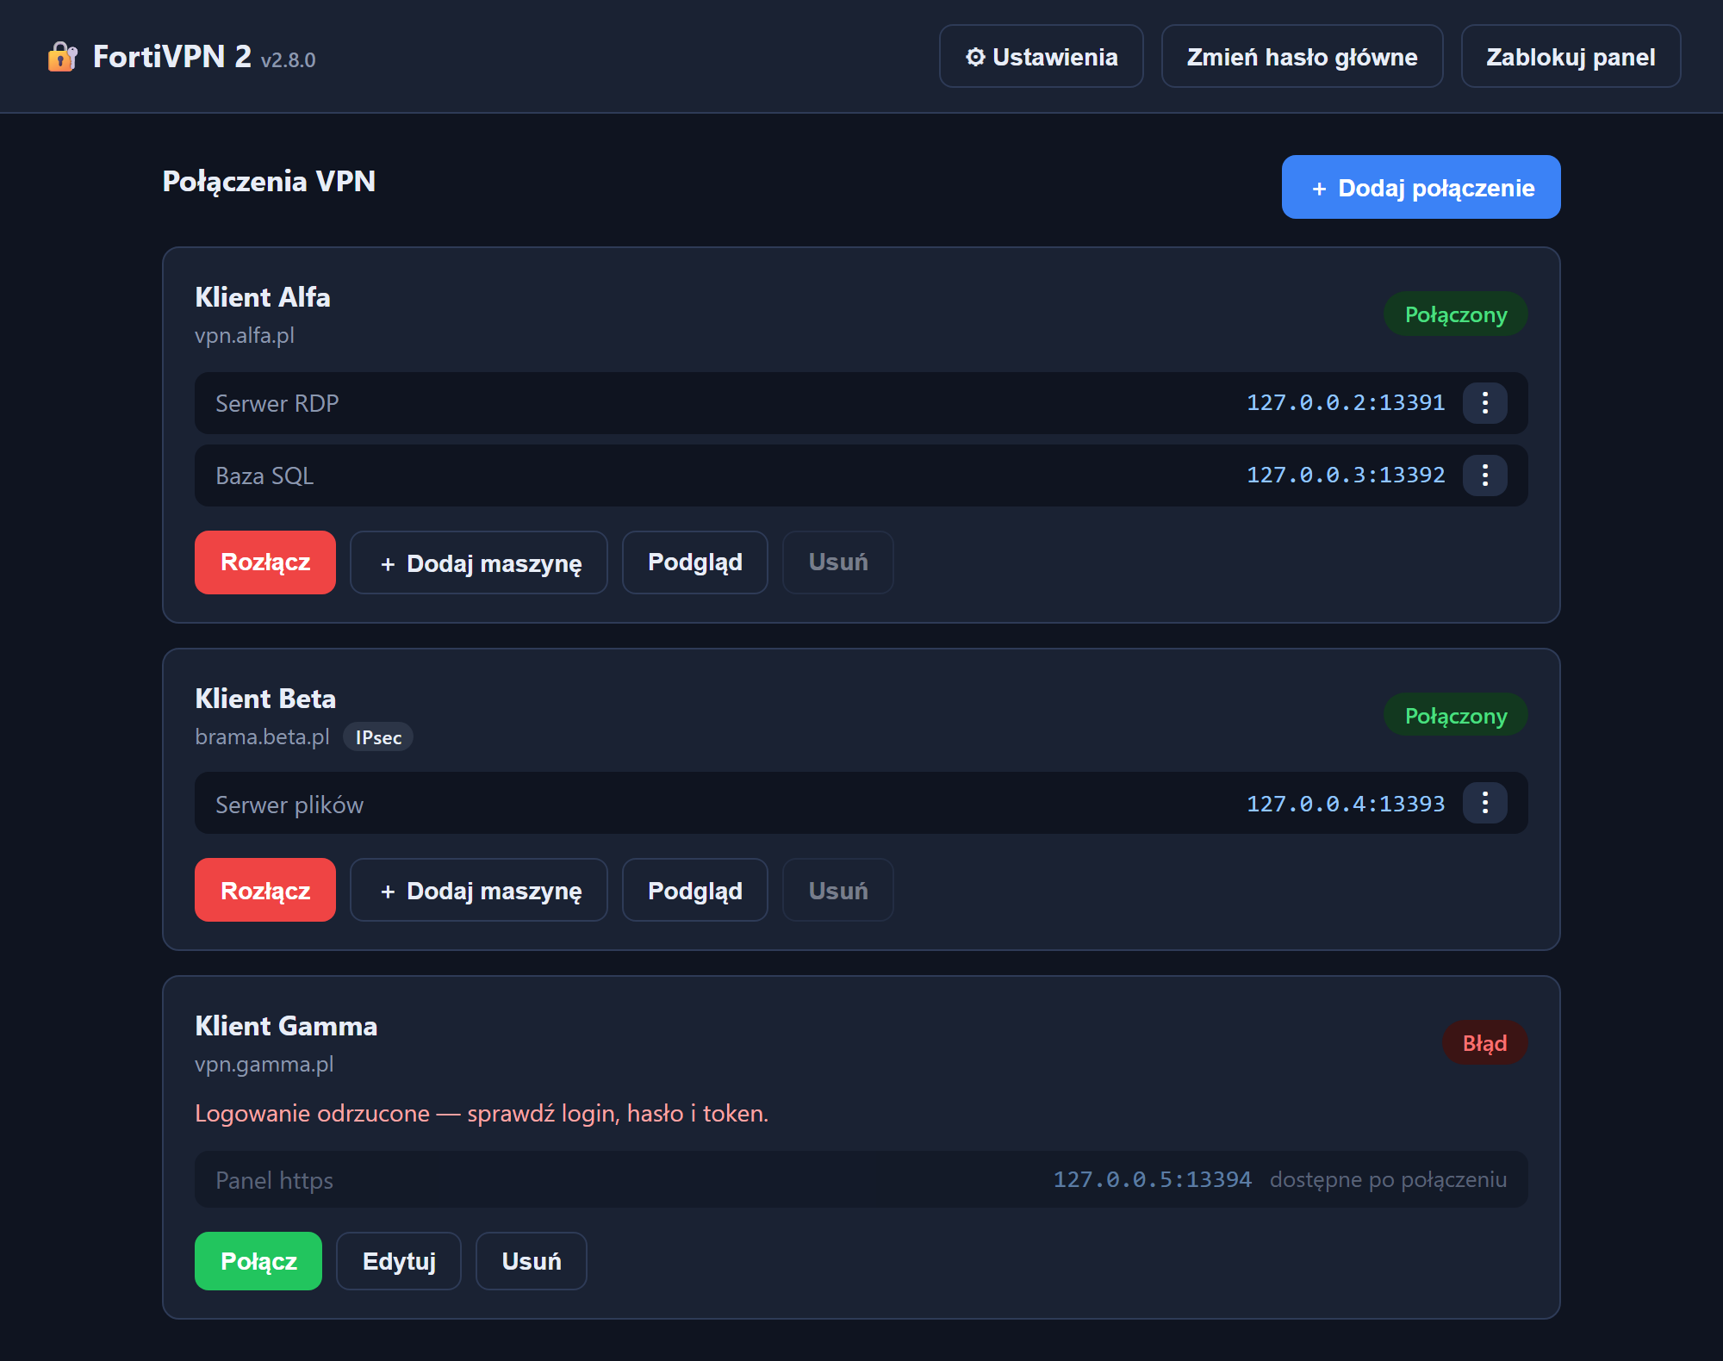The image size is (1723, 1361).
Task: Add a machine to Klient Beta
Action: 479,890
